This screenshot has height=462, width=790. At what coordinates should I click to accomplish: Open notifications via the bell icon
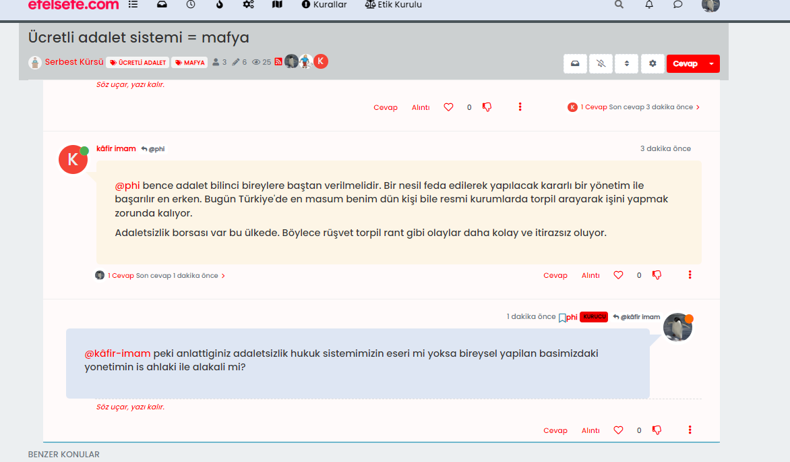click(648, 5)
